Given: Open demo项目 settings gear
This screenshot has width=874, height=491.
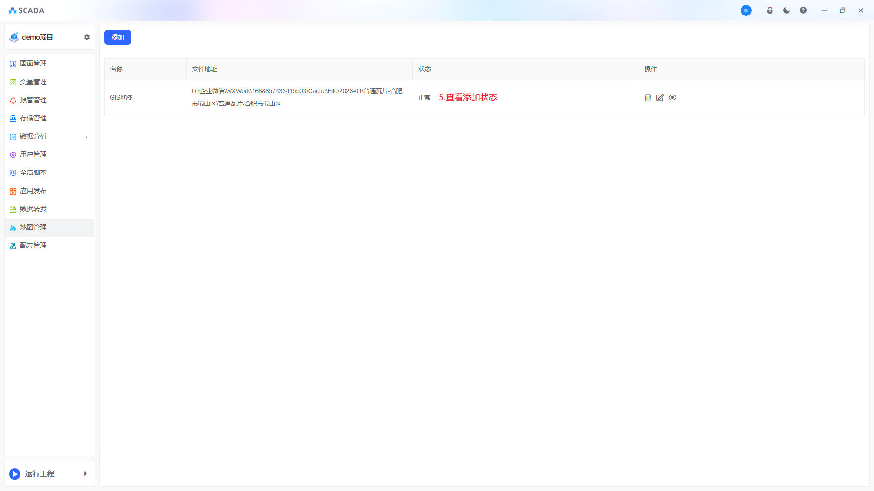Looking at the screenshot, I should coord(87,37).
